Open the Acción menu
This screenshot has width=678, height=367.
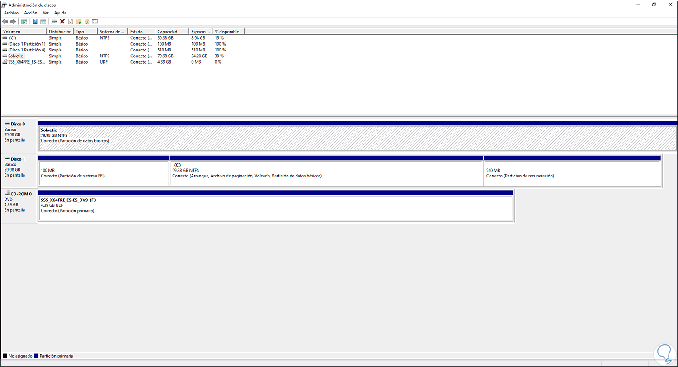[x=30, y=13]
